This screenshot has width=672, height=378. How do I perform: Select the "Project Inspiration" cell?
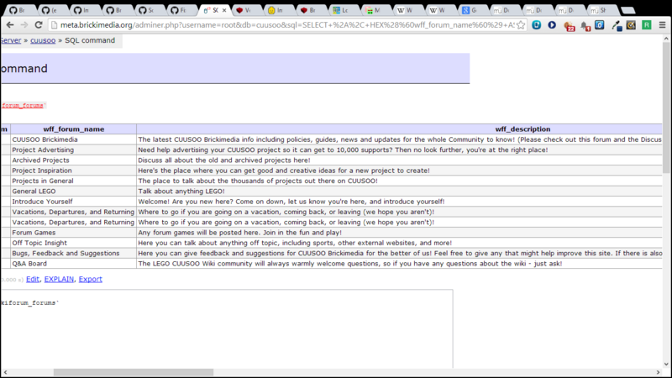pyautogui.click(x=74, y=171)
